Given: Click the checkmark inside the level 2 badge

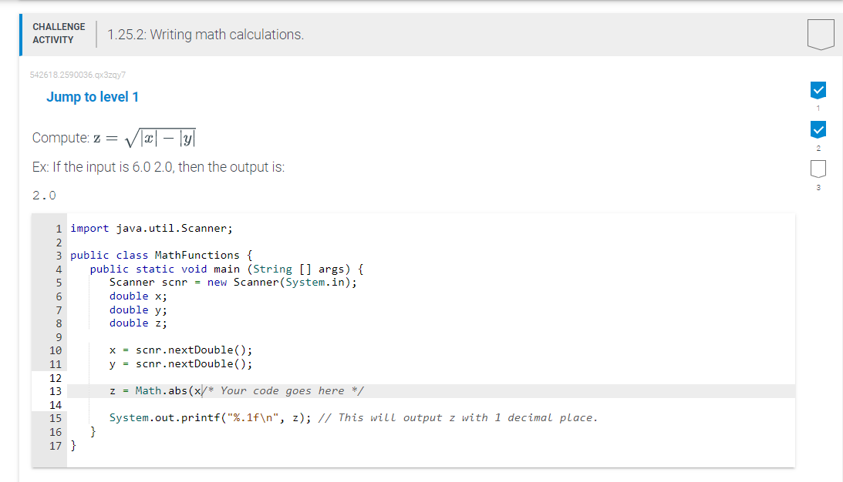Looking at the screenshot, I should 818,129.
